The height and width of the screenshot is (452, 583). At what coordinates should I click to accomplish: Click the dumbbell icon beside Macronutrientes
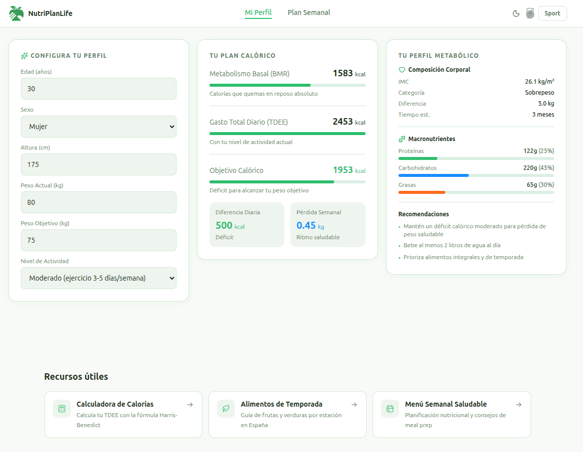401,139
